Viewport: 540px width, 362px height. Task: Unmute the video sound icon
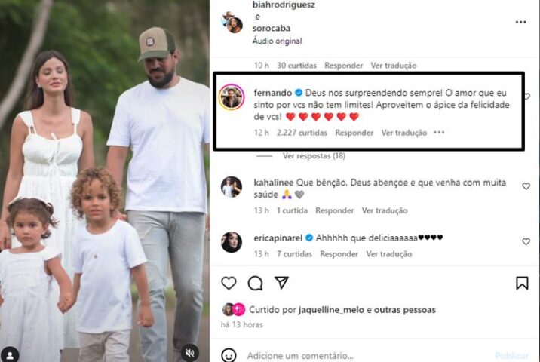pos(190,353)
